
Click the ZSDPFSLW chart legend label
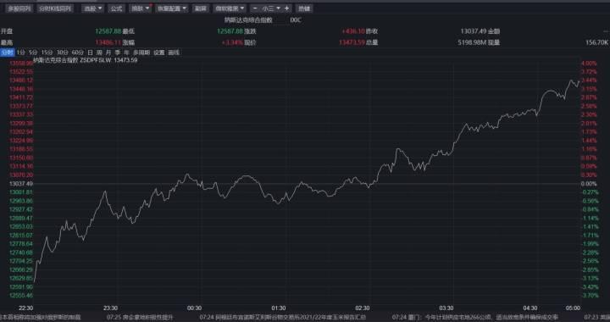pyautogui.click(x=95, y=60)
